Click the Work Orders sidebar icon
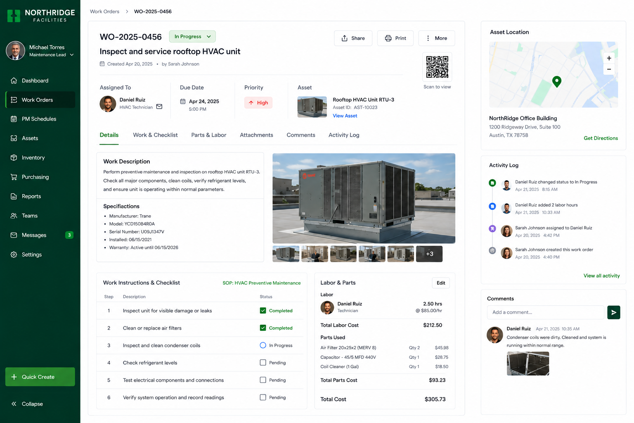Viewport: 634px width, 423px height. click(x=14, y=100)
